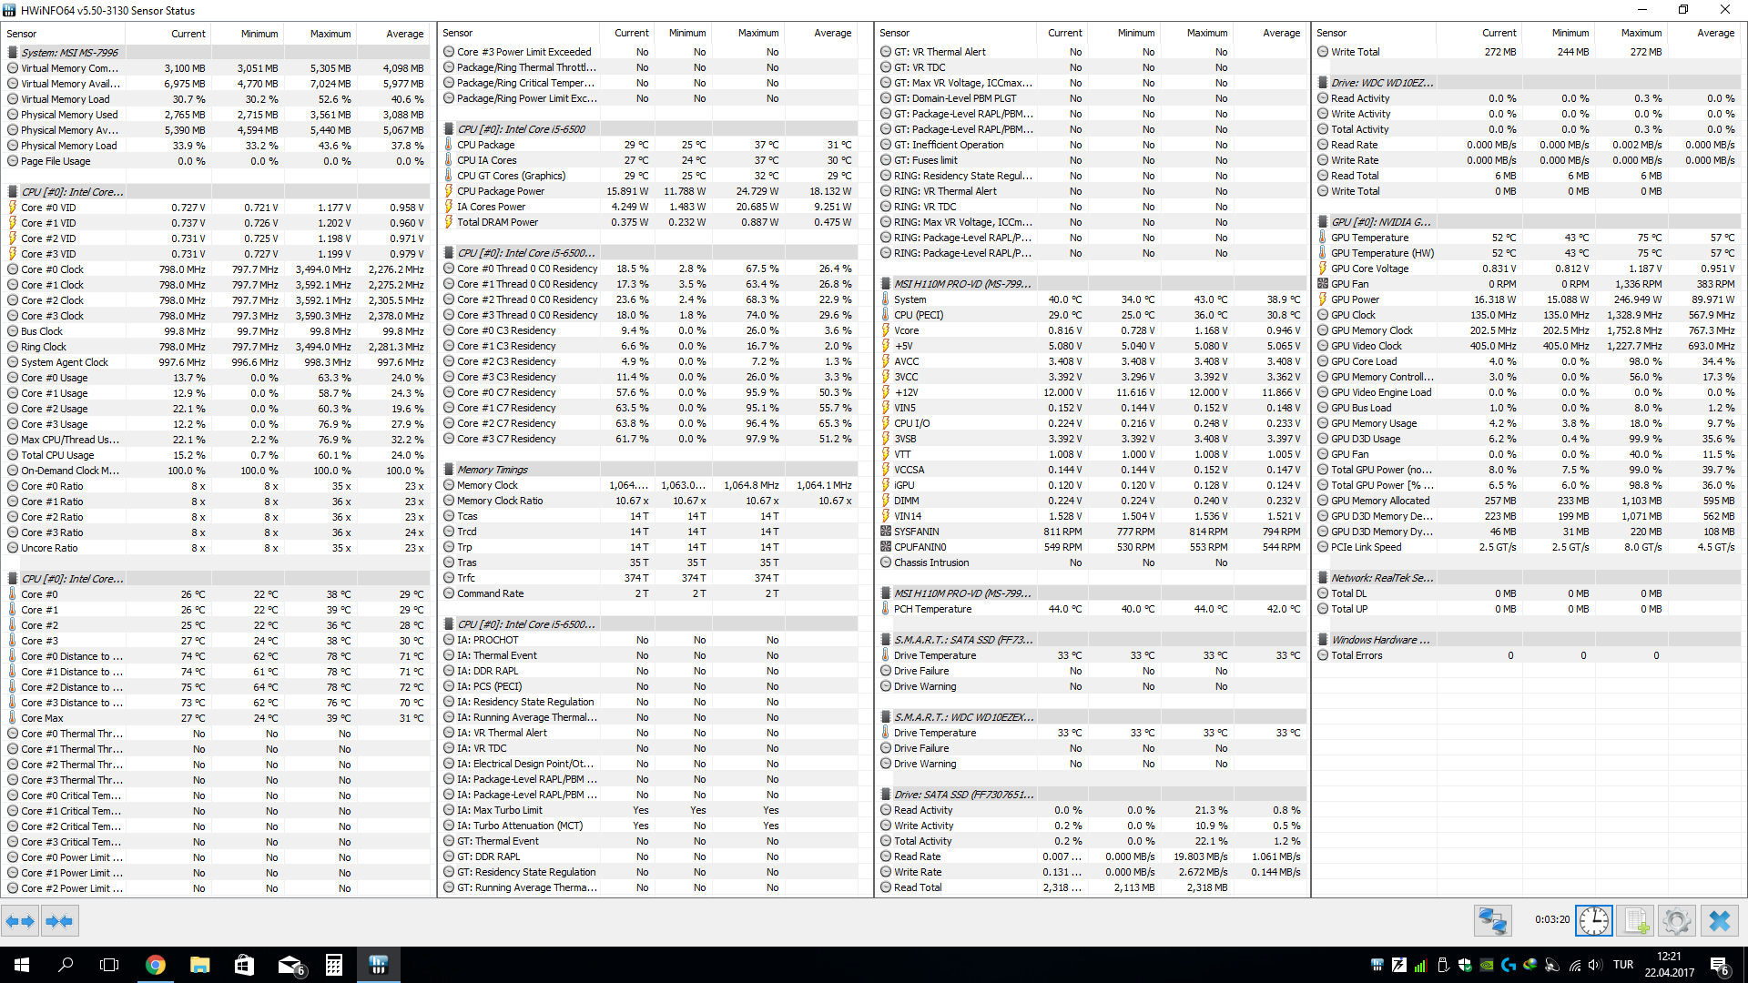The width and height of the screenshot is (1748, 983).
Task: Select the 'GPU Core Voltage' row
Action: [x=1527, y=269]
